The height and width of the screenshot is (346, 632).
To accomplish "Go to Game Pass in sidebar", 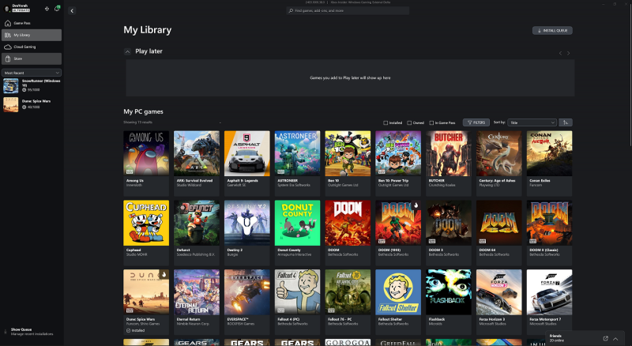I will (x=32, y=24).
